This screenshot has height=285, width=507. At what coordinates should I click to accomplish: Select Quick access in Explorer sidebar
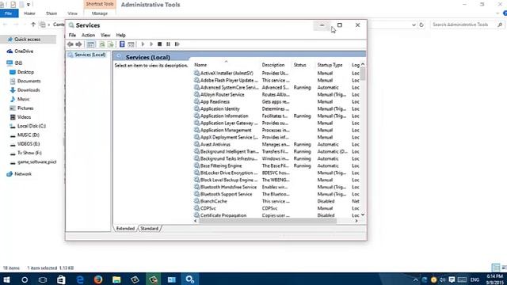point(28,40)
